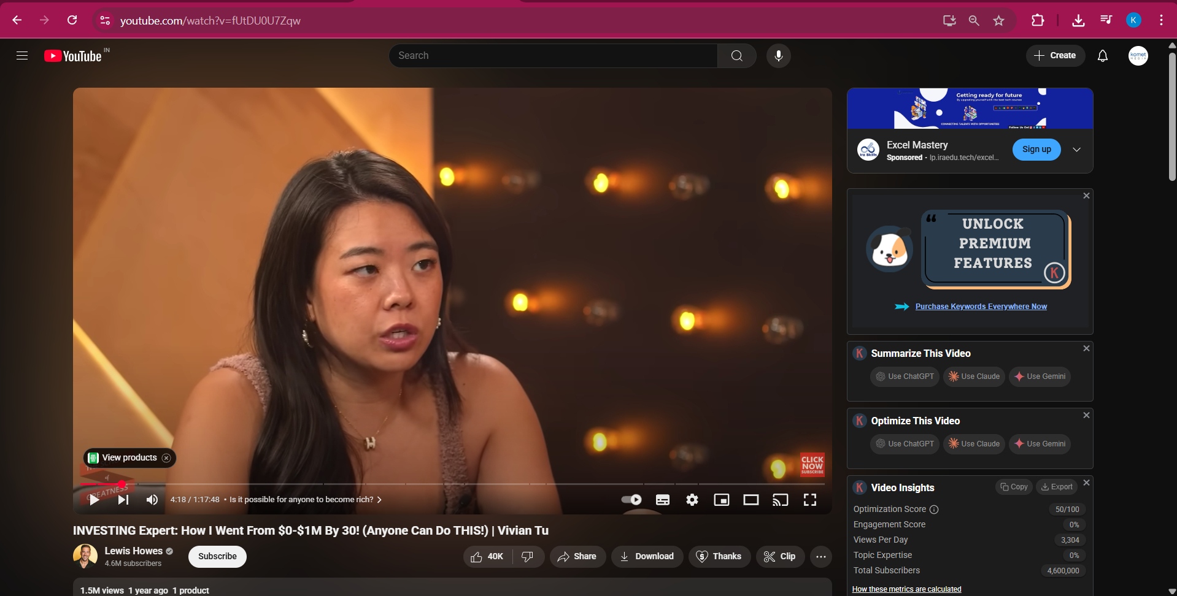Close the Optimize This Video panel
This screenshot has height=596, width=1177.
1086,415
